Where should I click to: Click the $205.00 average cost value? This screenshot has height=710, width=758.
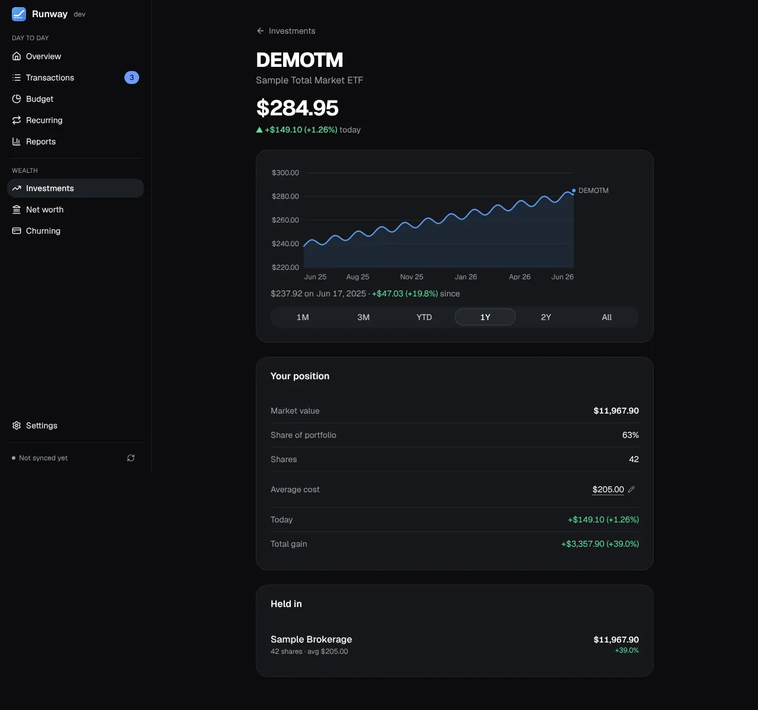click(608, 489)
